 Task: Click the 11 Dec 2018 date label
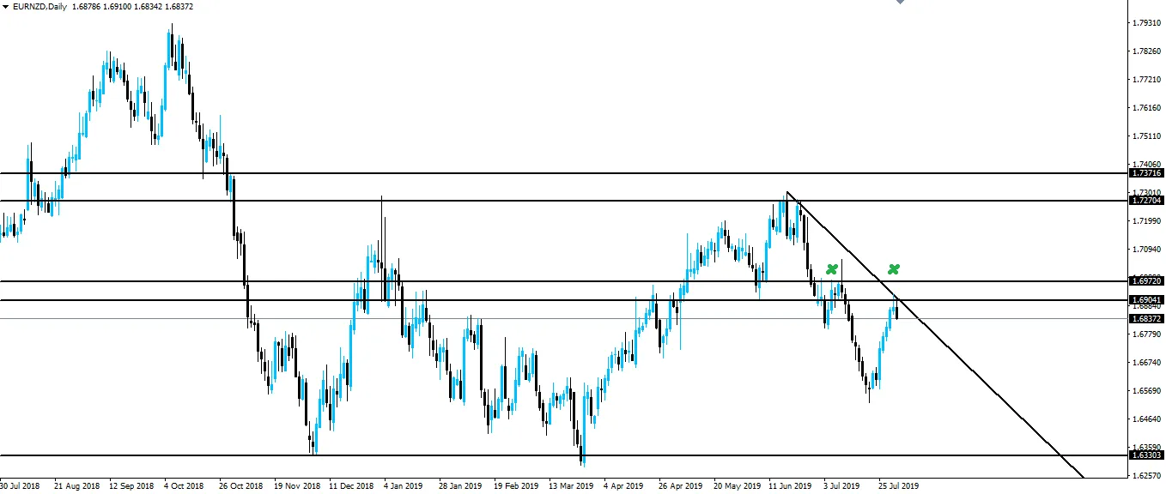350,485
